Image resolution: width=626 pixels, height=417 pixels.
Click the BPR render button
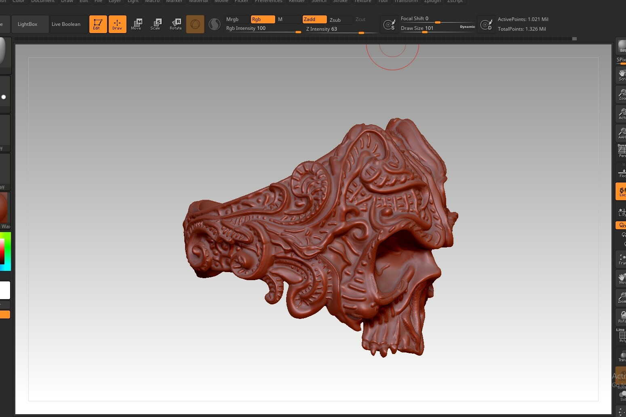click(x=622, y=47)
